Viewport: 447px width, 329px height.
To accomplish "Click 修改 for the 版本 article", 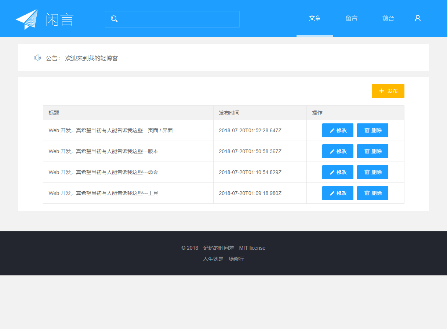I will [x=338, y=151].
